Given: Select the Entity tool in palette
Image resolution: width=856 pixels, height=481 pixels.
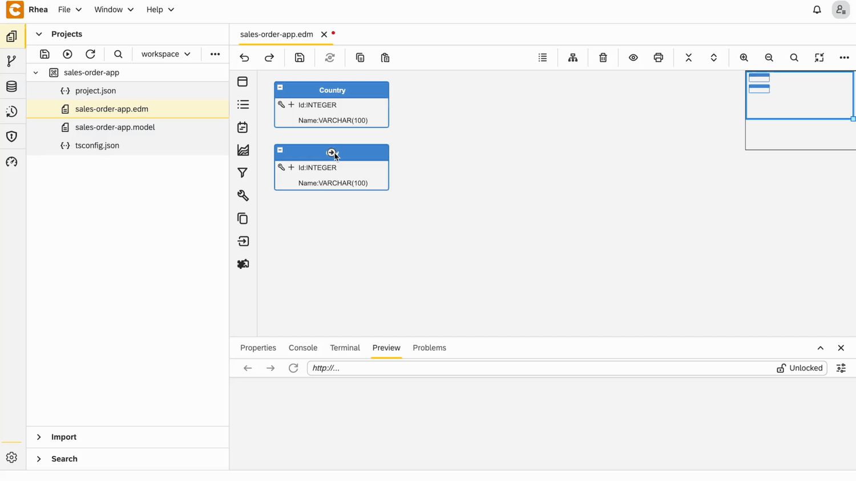Looking at the screenshot, I should tap(243, 81).
